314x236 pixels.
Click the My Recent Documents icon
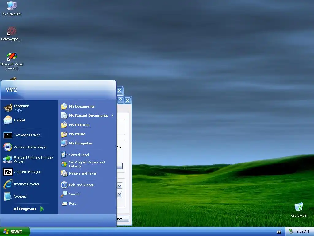point(64,116)
